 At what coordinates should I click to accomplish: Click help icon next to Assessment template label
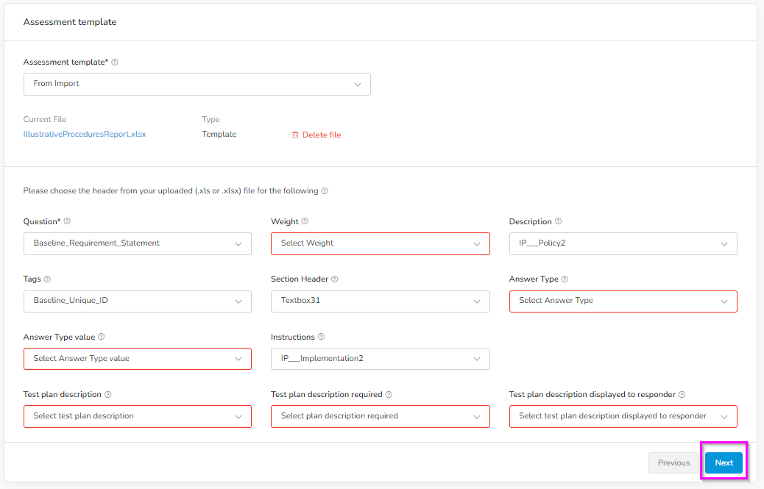pos(115,62)
